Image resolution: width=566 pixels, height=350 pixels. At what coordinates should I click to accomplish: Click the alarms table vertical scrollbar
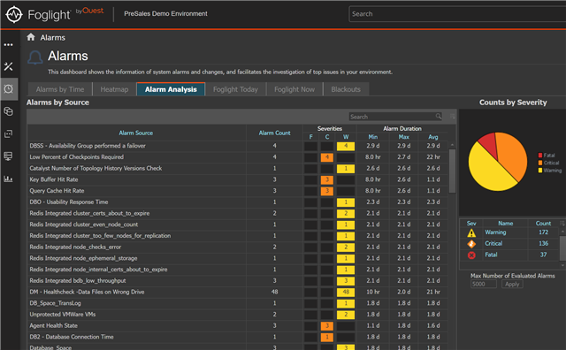click(452, 171)
